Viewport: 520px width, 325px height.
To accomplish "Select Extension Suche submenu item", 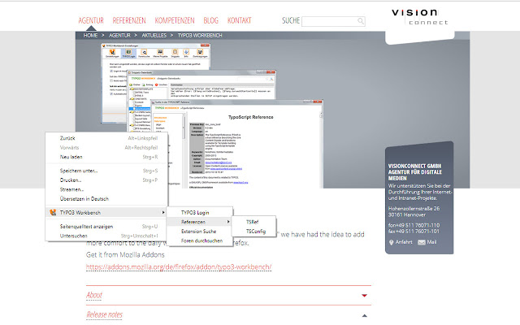I will pyautogui.click(x=199, y=231).
